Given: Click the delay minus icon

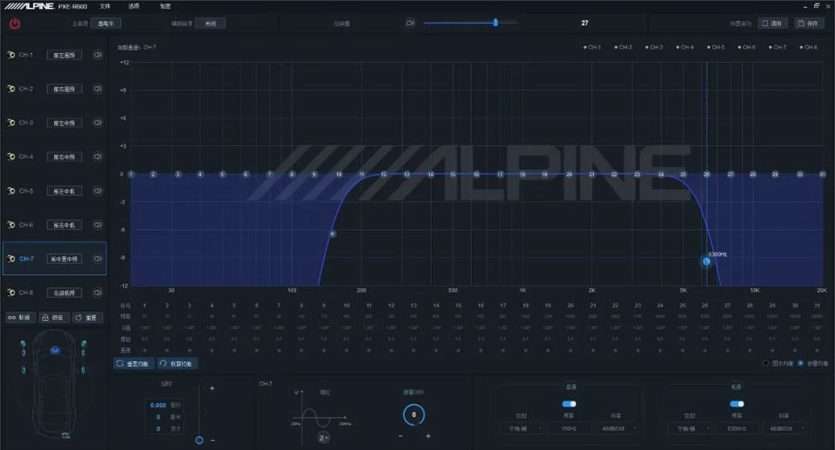Looking at the screenshot, I should pyautogui.click(x=213, y=441).
